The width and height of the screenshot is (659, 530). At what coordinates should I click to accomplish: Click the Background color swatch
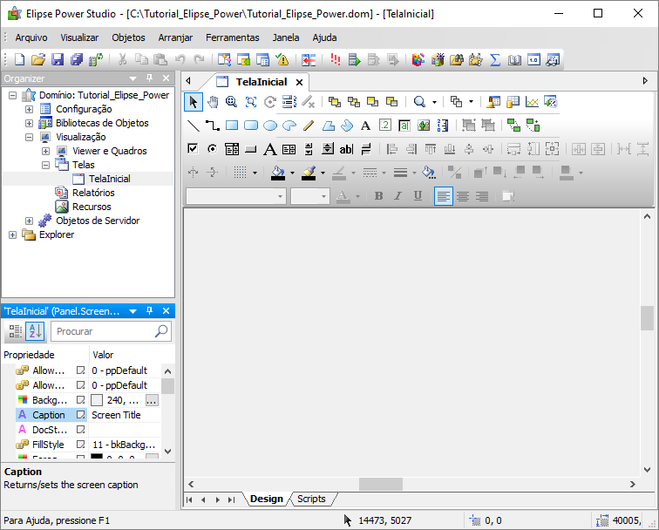(x=97, y=400)
